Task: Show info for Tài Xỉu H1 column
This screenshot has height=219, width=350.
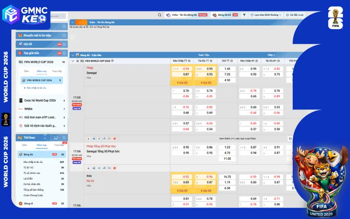Action: 279,61
